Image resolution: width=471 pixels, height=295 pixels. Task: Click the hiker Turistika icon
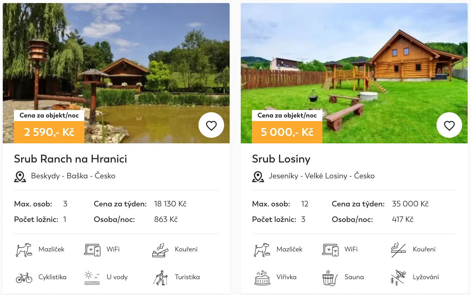click(160, 277)
